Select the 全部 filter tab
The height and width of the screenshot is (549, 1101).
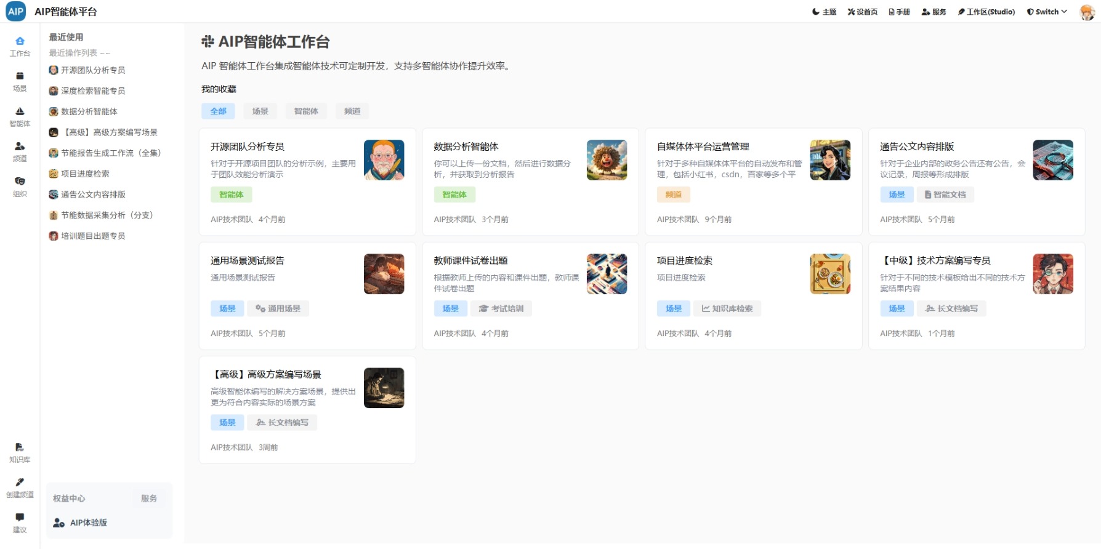219,111
